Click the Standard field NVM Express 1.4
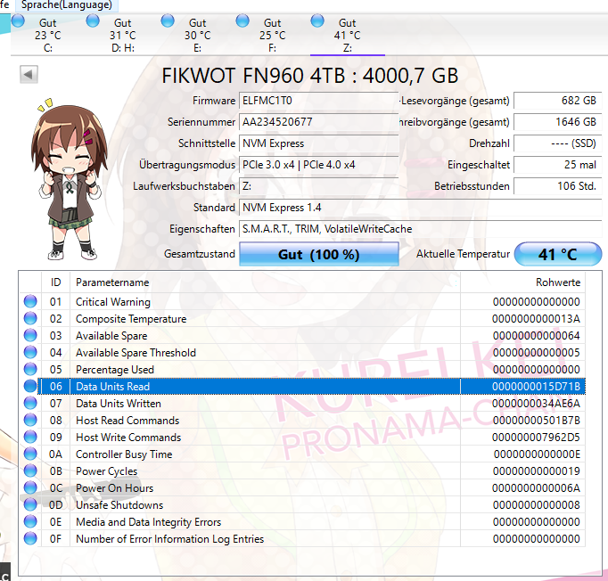608x581 pixels. (x=420, y=208)
